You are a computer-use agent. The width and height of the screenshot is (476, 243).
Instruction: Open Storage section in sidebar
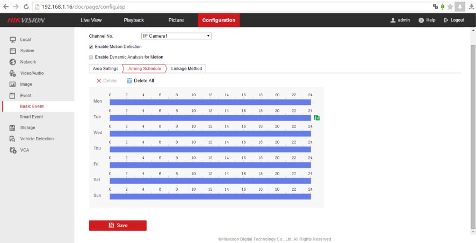pos(27,127)
